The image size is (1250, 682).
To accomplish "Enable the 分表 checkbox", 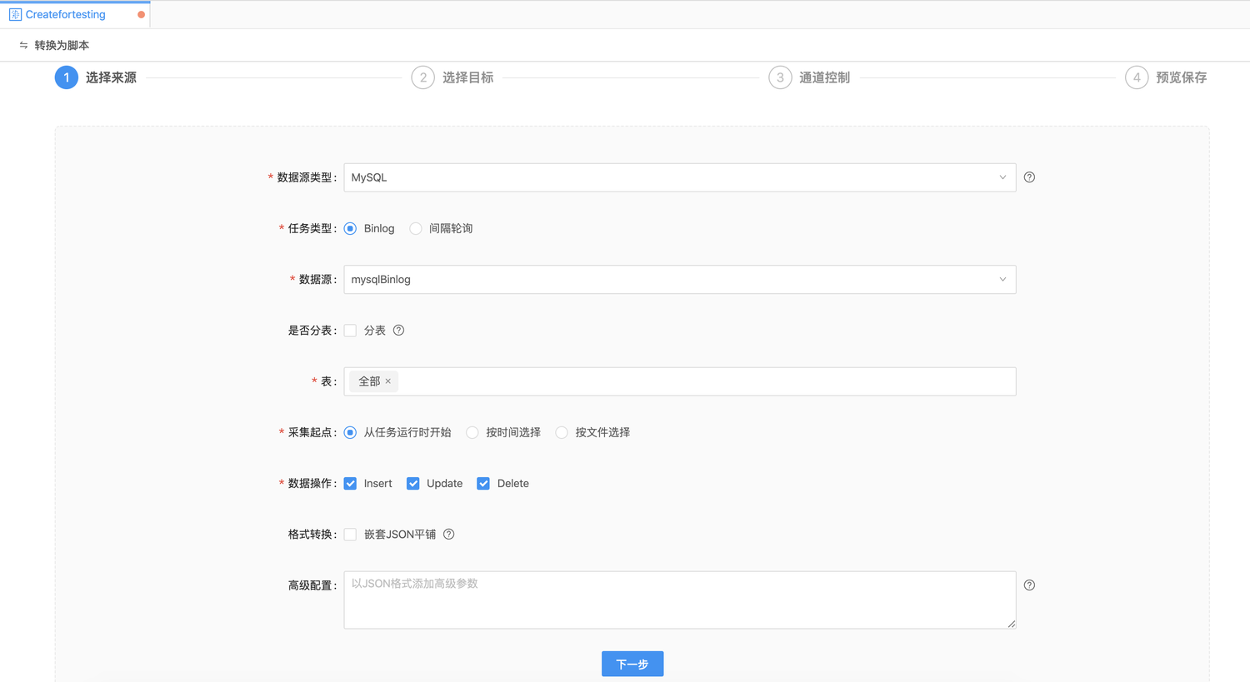I will coord(350,331).
